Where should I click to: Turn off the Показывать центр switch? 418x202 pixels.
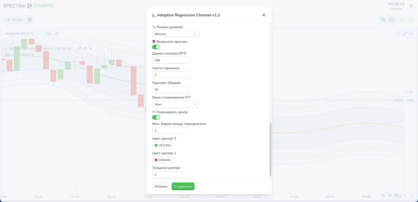pos(156,118)
